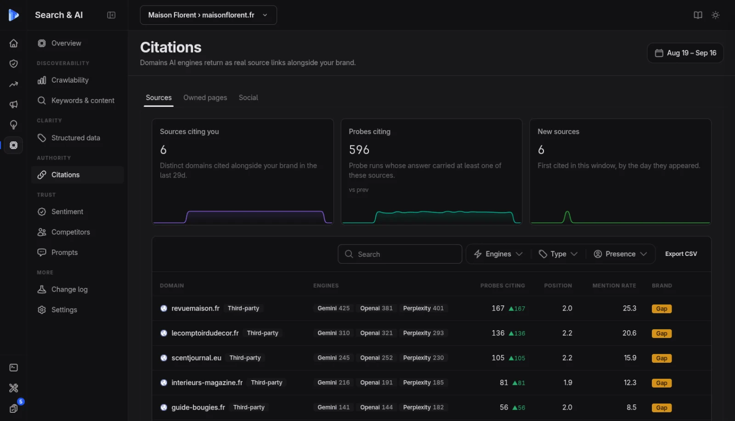
Task: Collapse the sidebar panel icon
Action: [x=111, y=15]
